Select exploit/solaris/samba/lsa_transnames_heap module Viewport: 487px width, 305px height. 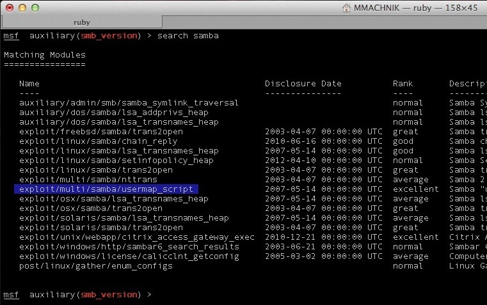(x=124, y=218)
